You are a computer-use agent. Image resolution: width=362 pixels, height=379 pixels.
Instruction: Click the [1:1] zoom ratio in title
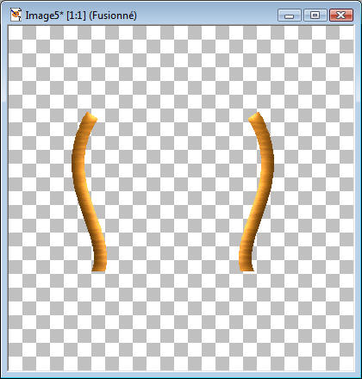76,16
